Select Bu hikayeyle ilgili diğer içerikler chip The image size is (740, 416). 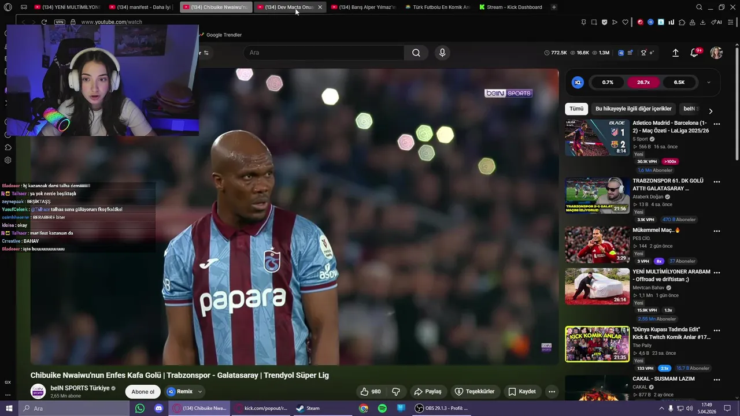pos(633,109)
